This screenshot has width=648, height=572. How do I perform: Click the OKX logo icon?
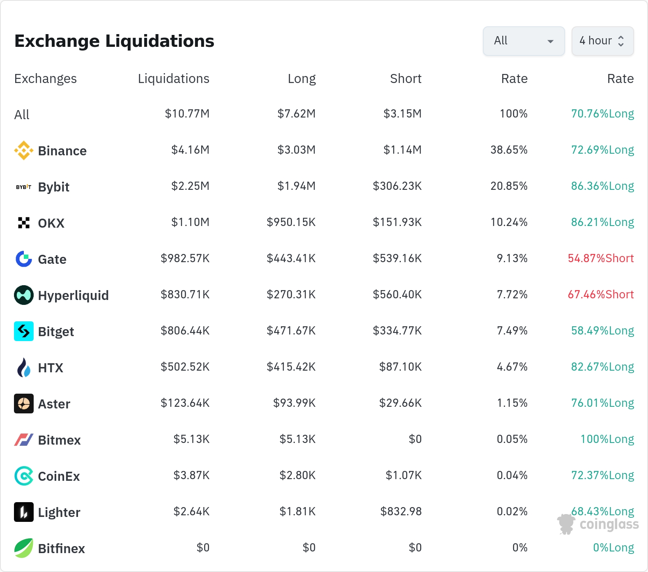coord(24,223)
